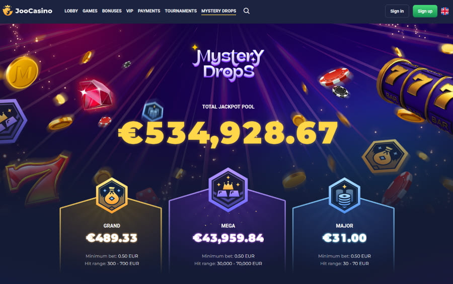Click the total jackpot pool amount
This screenshot has width=453, height=284.
pos(228,133)
